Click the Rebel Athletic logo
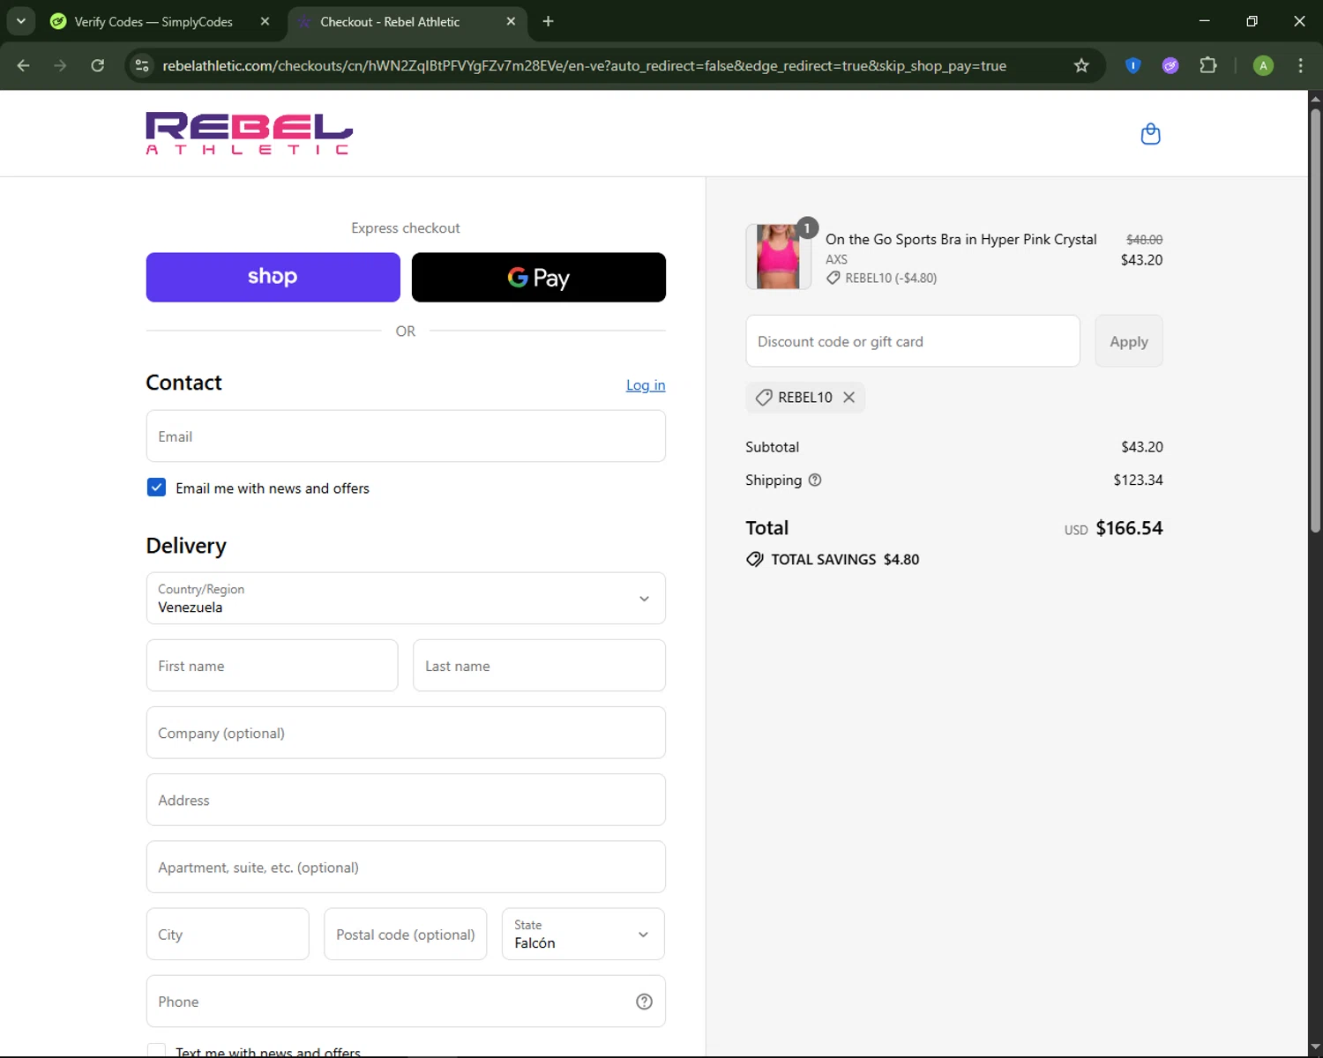The height and width of the screenshot is (1058, 1323). [x=250, y=133]
